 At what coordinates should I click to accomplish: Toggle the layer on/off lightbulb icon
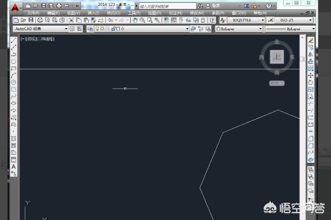point(97,29)
